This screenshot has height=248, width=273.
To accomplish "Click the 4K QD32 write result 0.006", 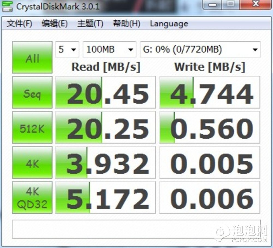I will [x=210, y=197].
